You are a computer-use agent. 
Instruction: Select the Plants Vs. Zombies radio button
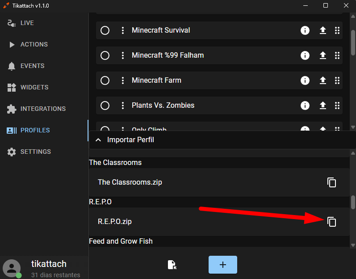point(105,106)
